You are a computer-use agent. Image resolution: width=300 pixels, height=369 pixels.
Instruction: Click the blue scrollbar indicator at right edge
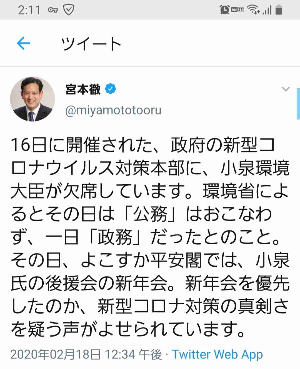(x=298, y=104)
